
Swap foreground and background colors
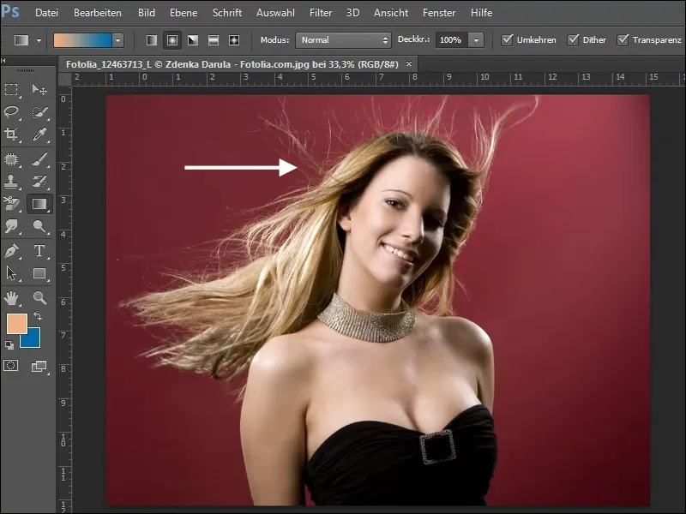coord(38,315)
